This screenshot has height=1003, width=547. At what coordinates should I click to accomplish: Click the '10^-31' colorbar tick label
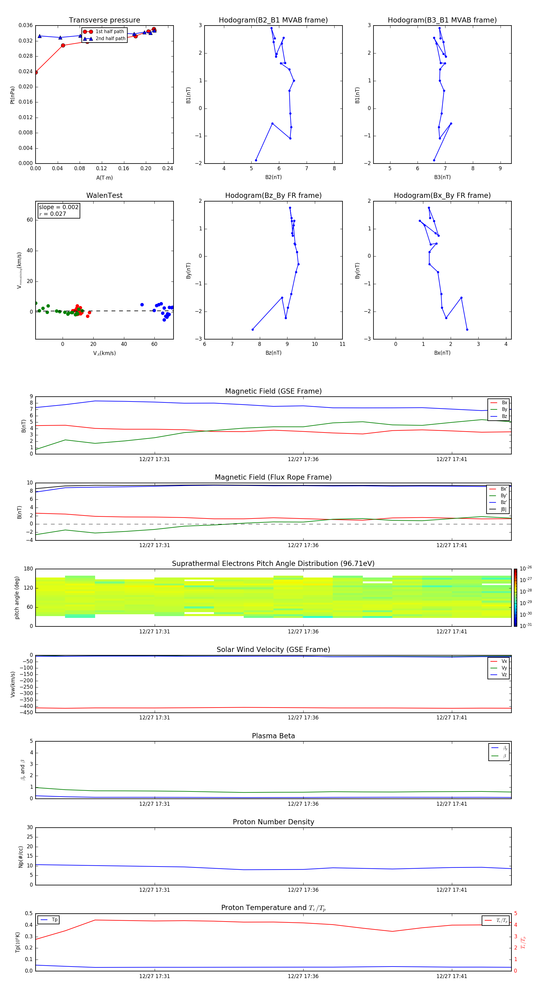pyautogui.click(x=526, y=626)
